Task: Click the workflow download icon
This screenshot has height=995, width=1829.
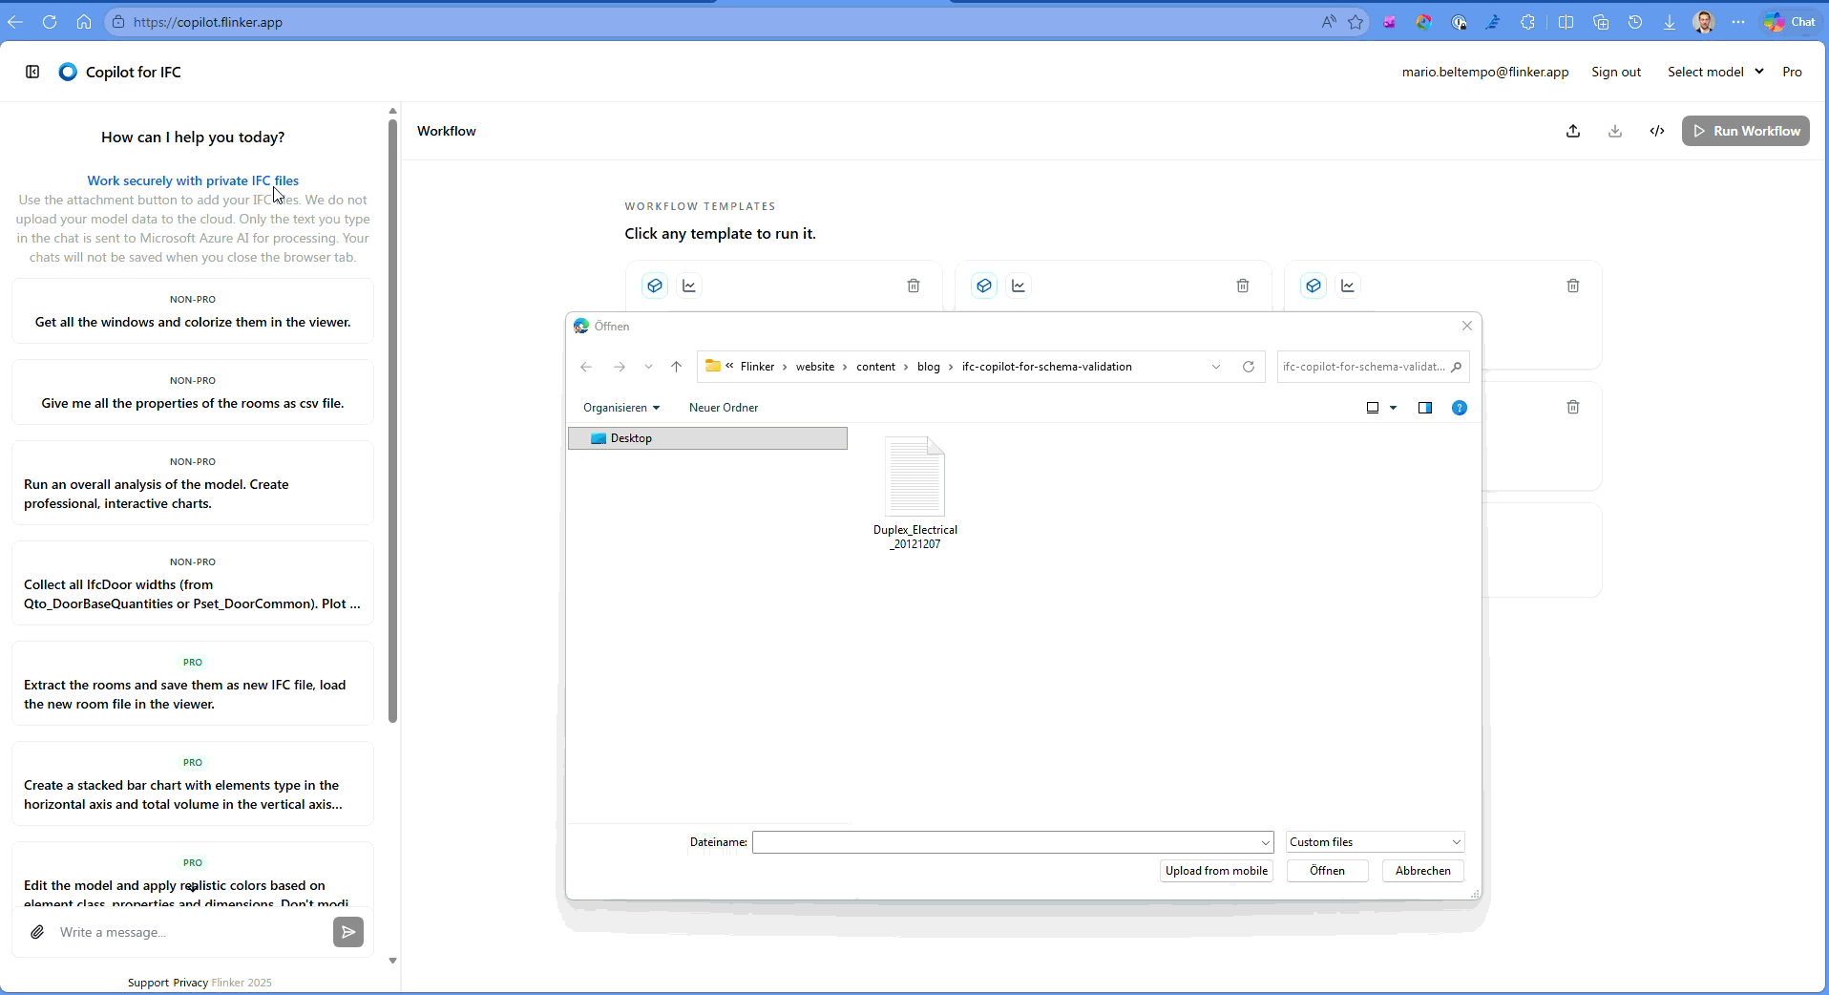Action: (x=1615, y=132)
